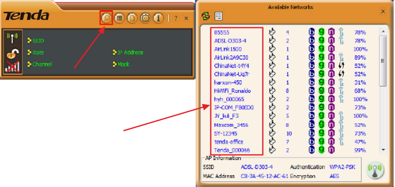Click the 802.11b icon on AirLink1500 row
Viewport: 395px width, 187px height.
tap(312, 49)
